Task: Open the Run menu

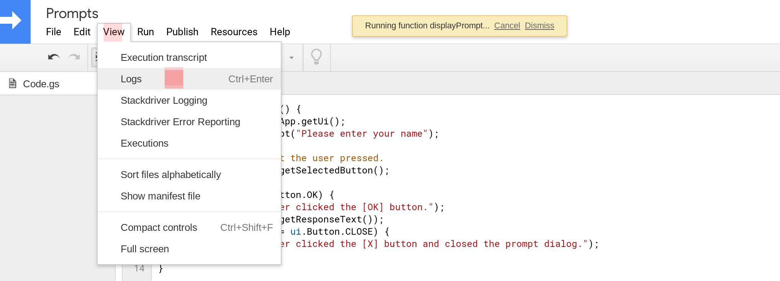Action: point(146,32)
